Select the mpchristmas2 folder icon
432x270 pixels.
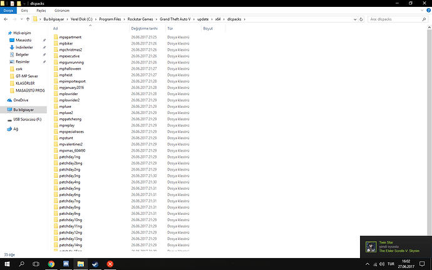56,49
